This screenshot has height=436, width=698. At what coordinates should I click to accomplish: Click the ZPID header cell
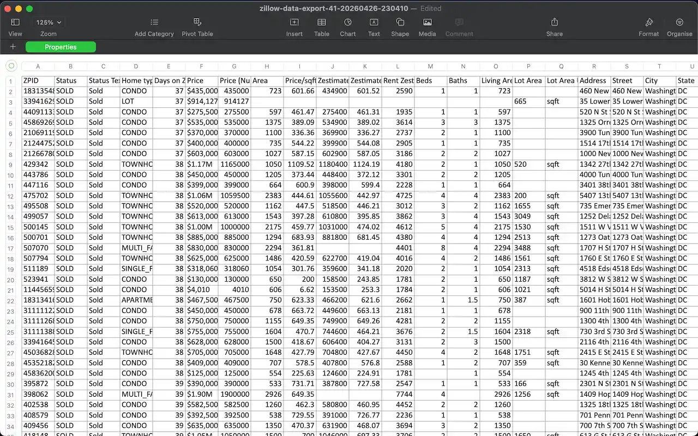tap(38, 81)
